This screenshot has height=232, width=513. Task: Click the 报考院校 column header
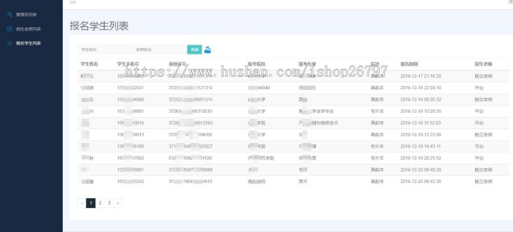257,64
